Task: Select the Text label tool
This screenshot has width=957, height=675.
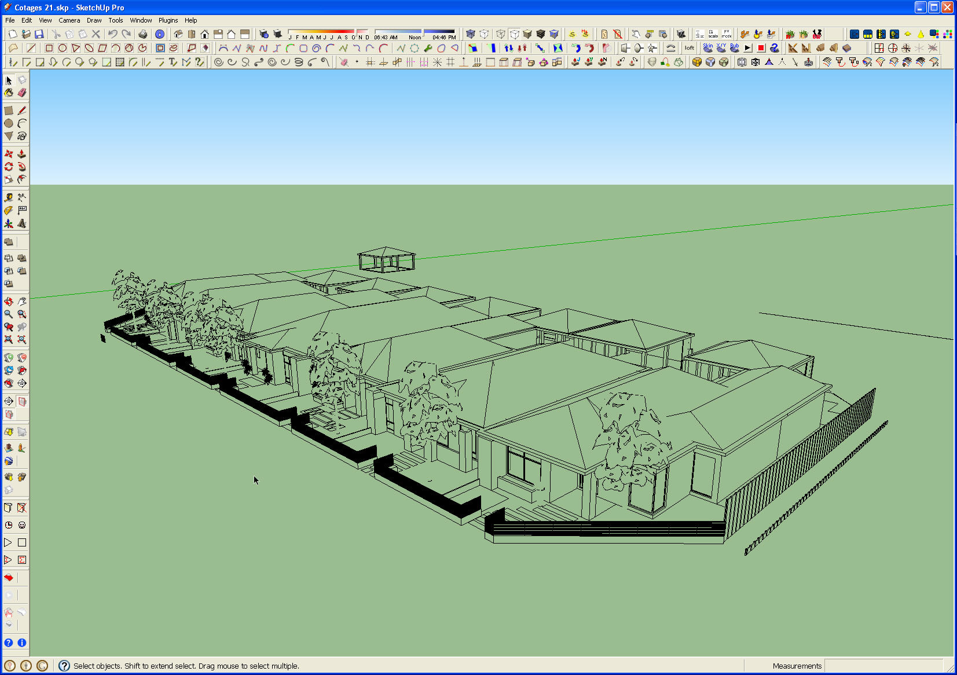Action: click(22, 210)
